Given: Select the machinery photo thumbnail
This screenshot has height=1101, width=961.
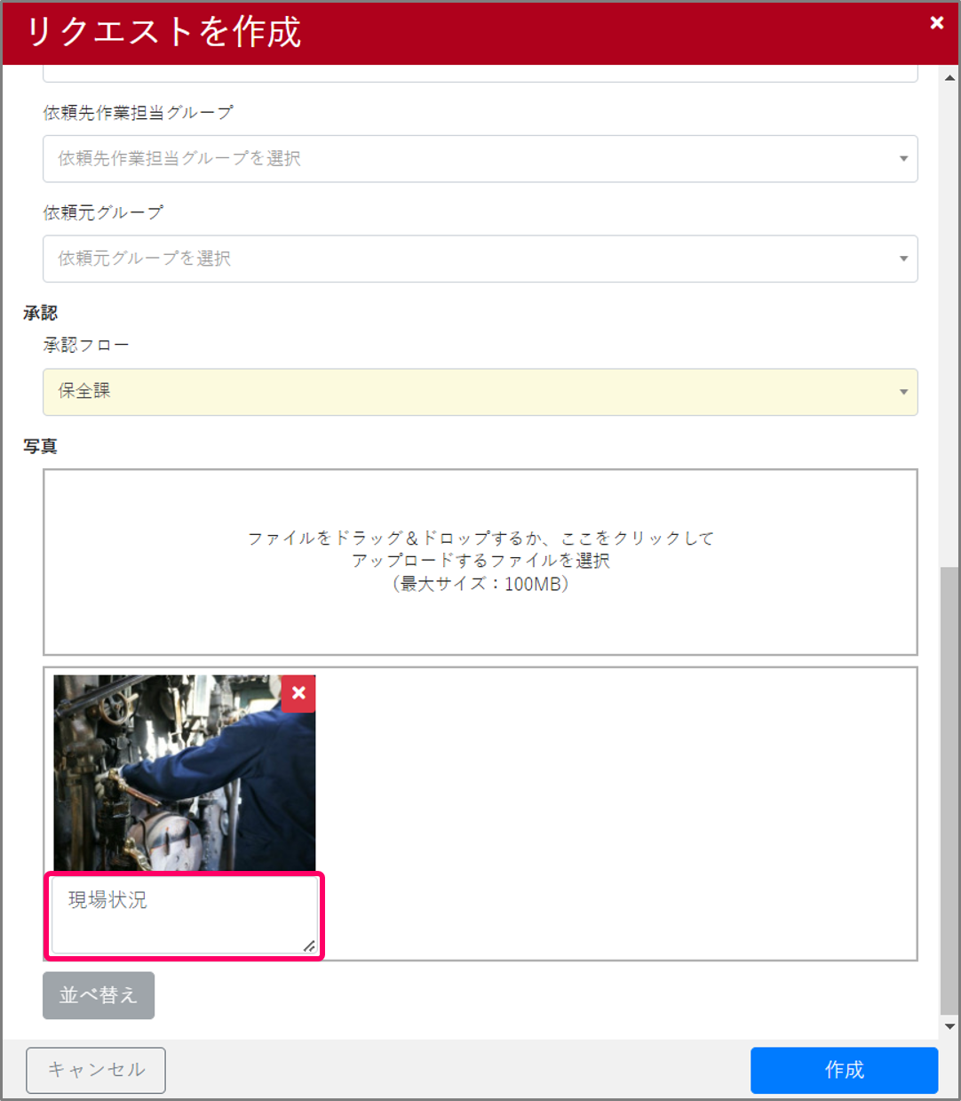Looking at the screenshot, I should [x=184, y=773].
